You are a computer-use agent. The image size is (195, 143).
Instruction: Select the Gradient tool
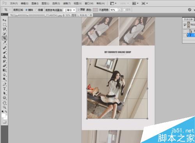[x=4, y=70]
